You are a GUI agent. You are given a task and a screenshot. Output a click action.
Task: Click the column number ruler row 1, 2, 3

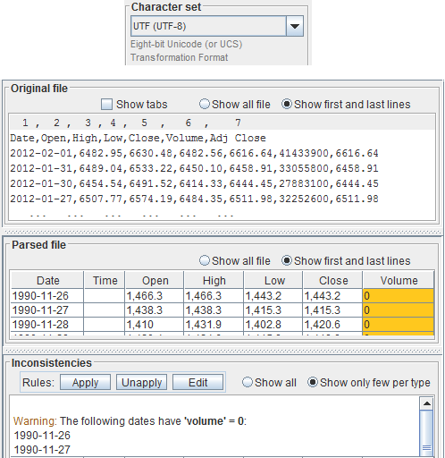click(222, 123)
